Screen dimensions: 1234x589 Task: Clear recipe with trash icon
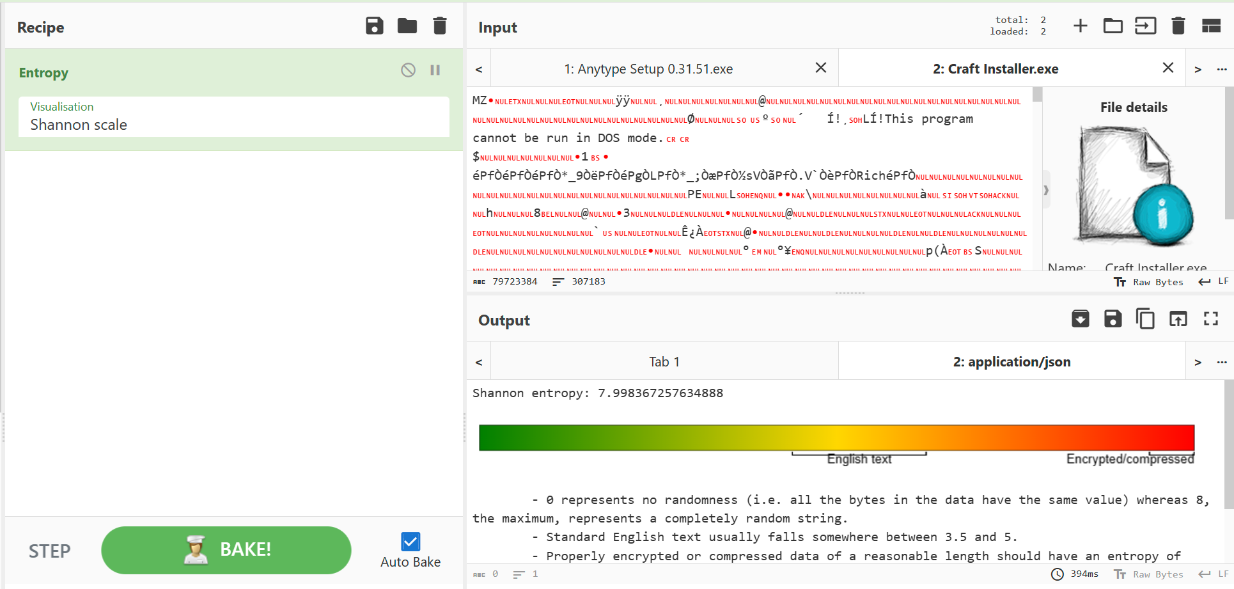[x=440, y=26]
